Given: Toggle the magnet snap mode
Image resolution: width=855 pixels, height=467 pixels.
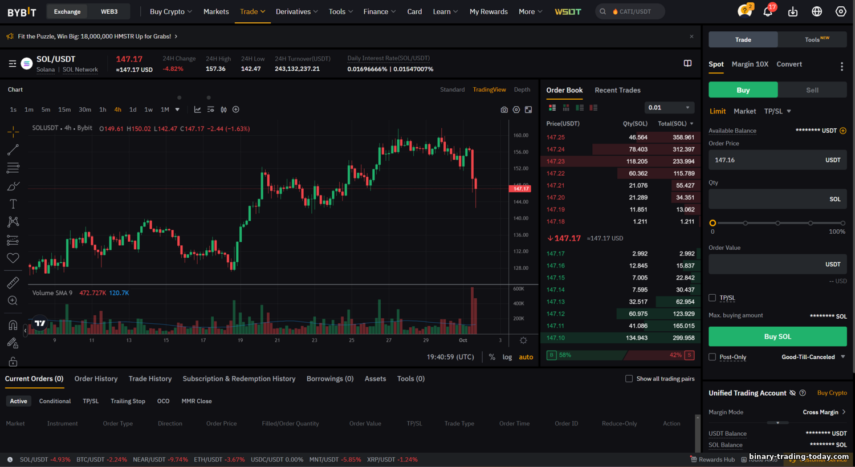Looking at the screenshot, I should [13, 325].
